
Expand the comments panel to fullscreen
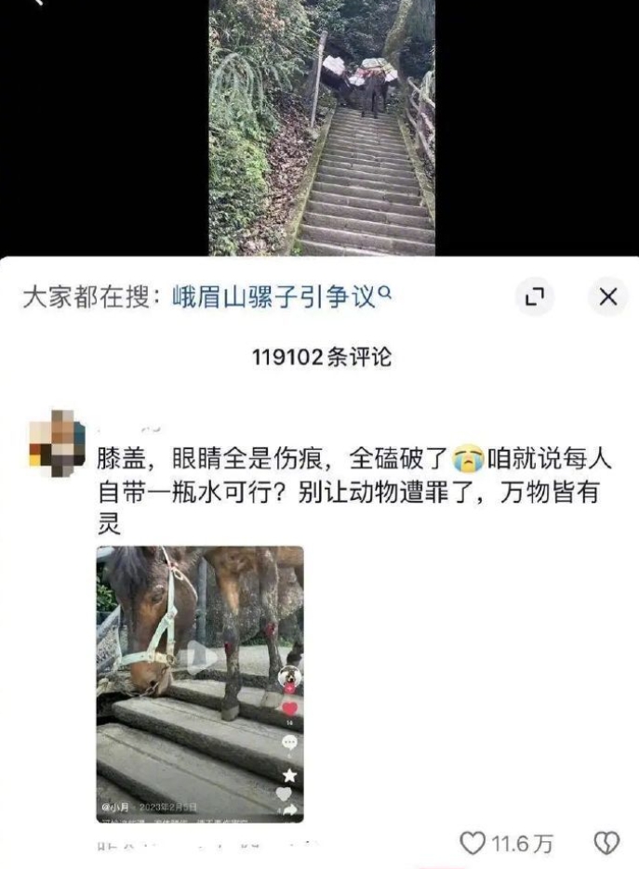point(534,297)
